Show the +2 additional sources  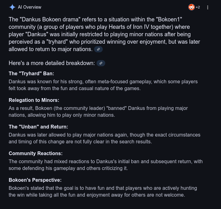click(x=198, y=7)
